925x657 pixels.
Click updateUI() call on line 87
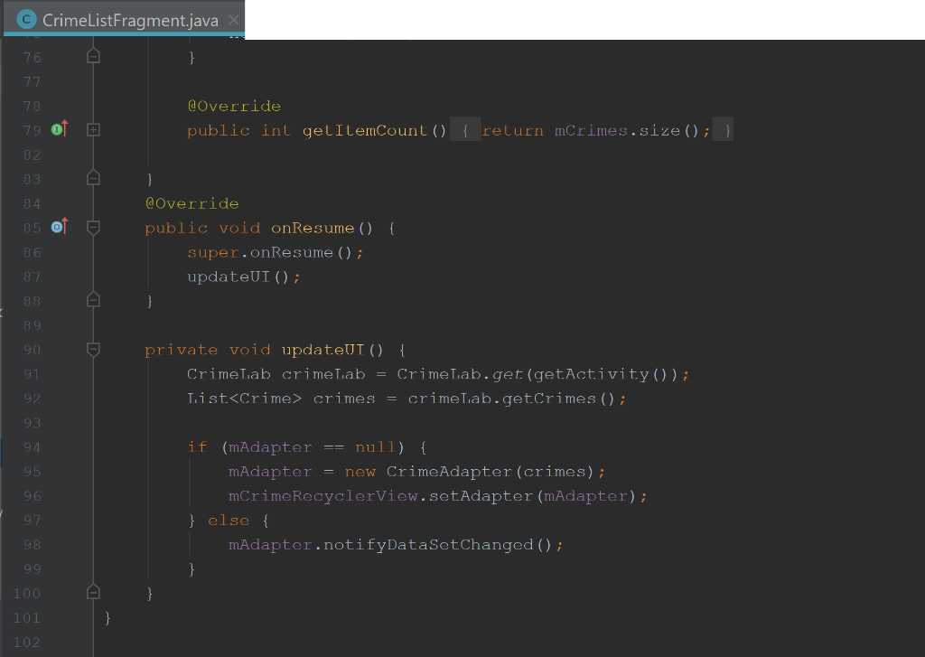pyautogui.click(x=244, y=277)
